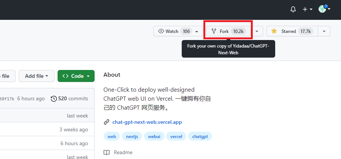Click the Fork repository button

[x=224, y=31]
